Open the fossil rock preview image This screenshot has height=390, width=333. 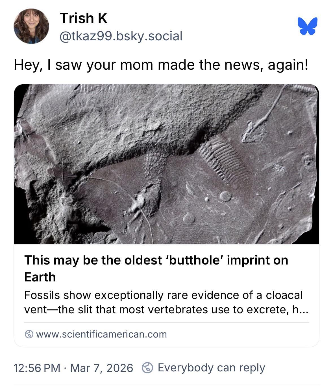[166, 164]
